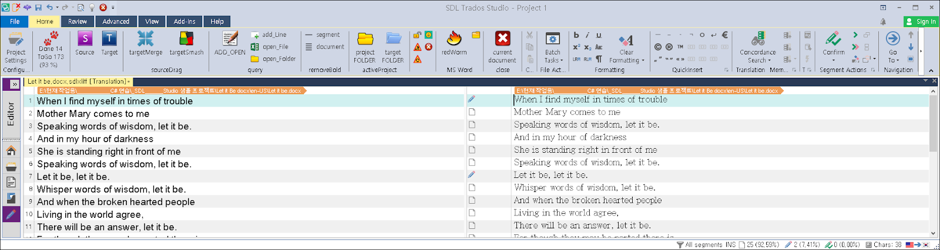Select source segment 'And in my hour of darkness'
Image resolution: width=940 pixels, height=250 pixels.
point(95,139)
